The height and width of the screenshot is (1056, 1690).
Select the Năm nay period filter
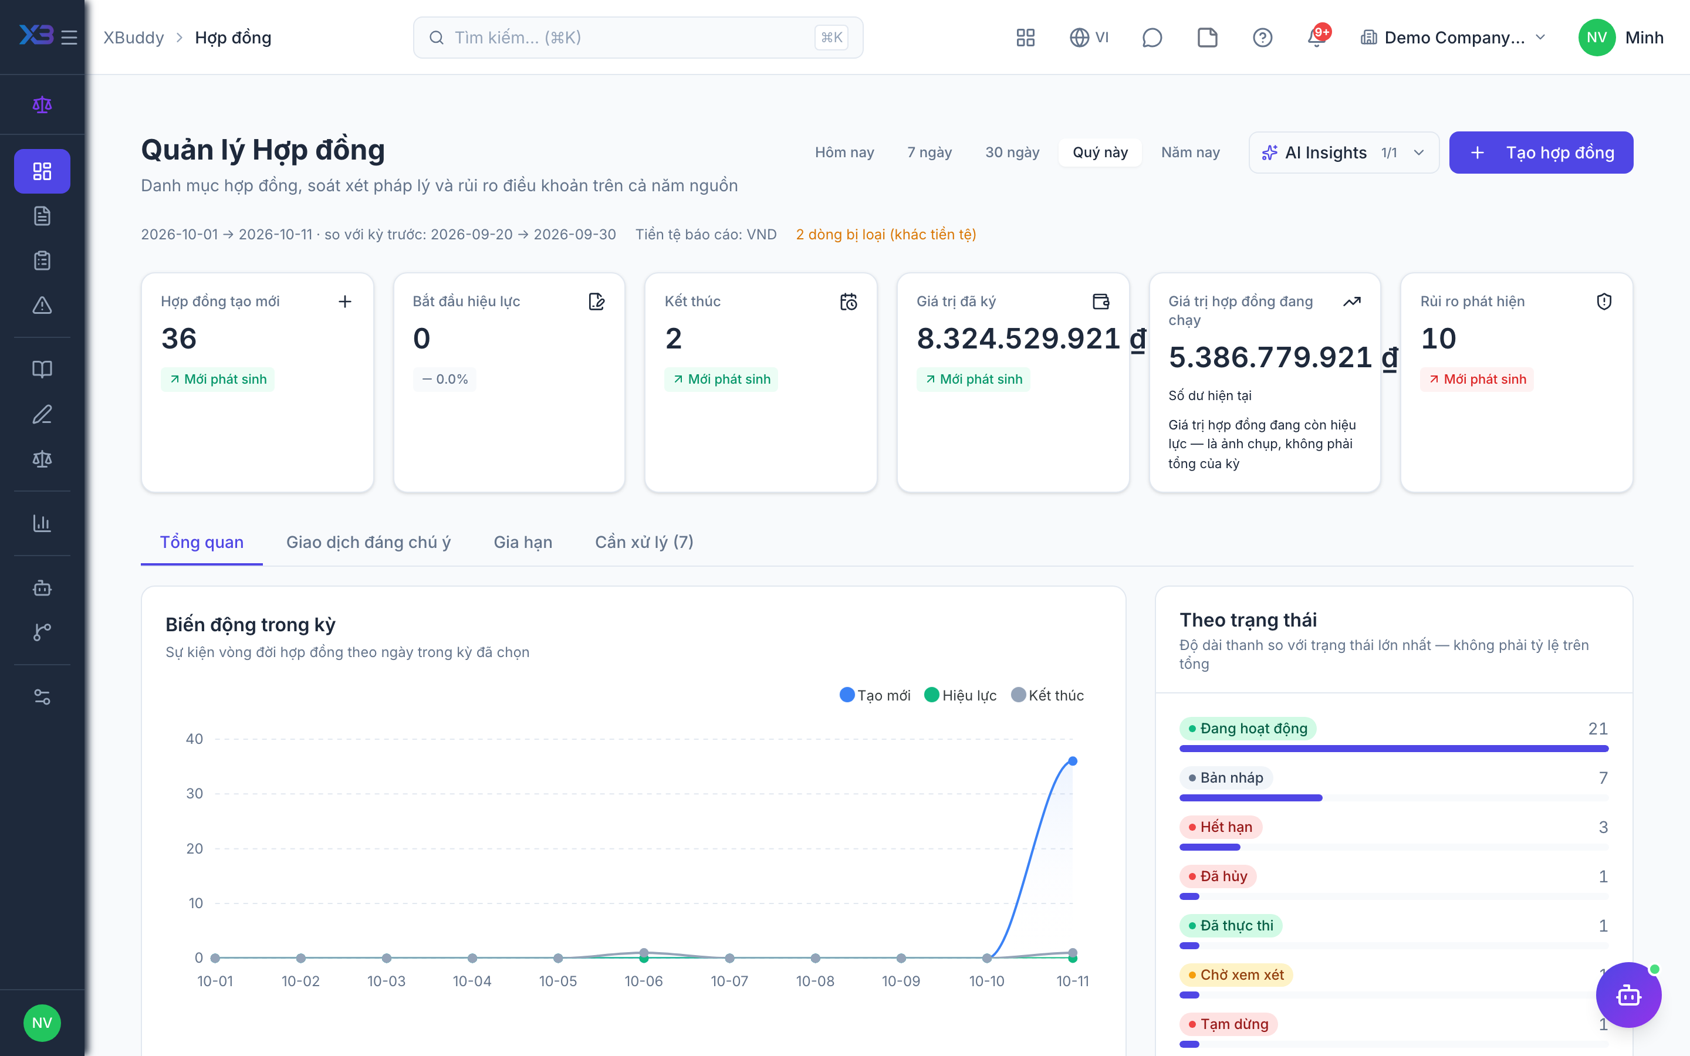tap(1190, 153)
